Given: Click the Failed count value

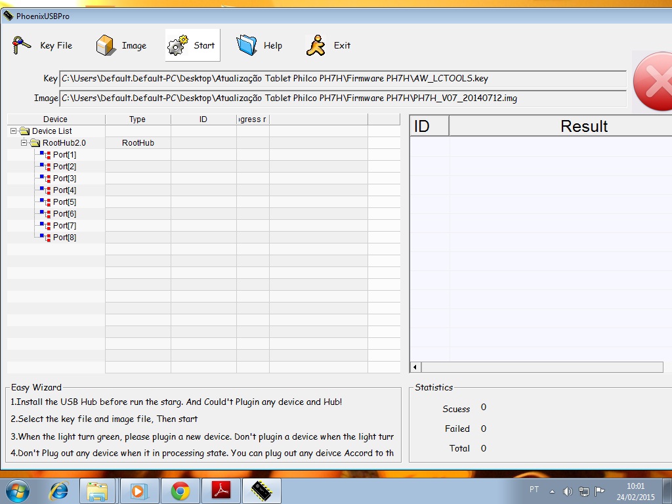Looking at the screenshot, I should [484, 429].
